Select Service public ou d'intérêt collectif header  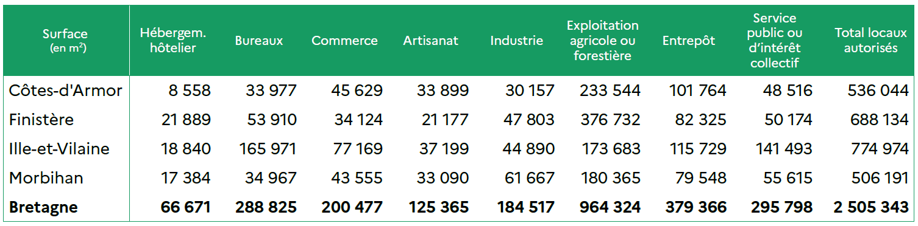tap(775, 41)
